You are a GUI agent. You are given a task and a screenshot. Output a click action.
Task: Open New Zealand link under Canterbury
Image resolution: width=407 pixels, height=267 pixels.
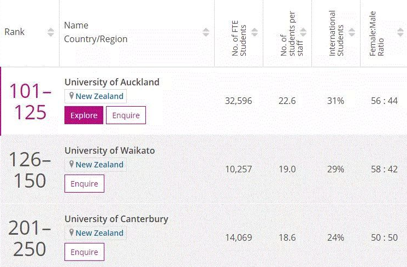click(x=99, y=233)
